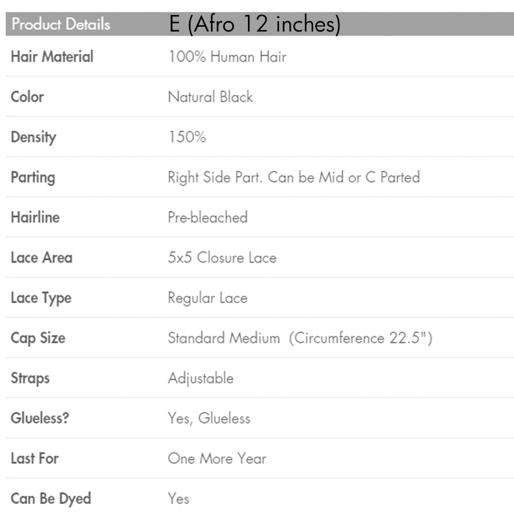Select the 'Pre-bleached' hairline value
The width and height of the screenshot is (514, 514).
coord(208,218)
